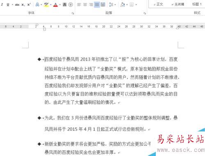
Task: Click the line starting 持续不断为平台贡献优质内容
Action: (x=112, y=77)
